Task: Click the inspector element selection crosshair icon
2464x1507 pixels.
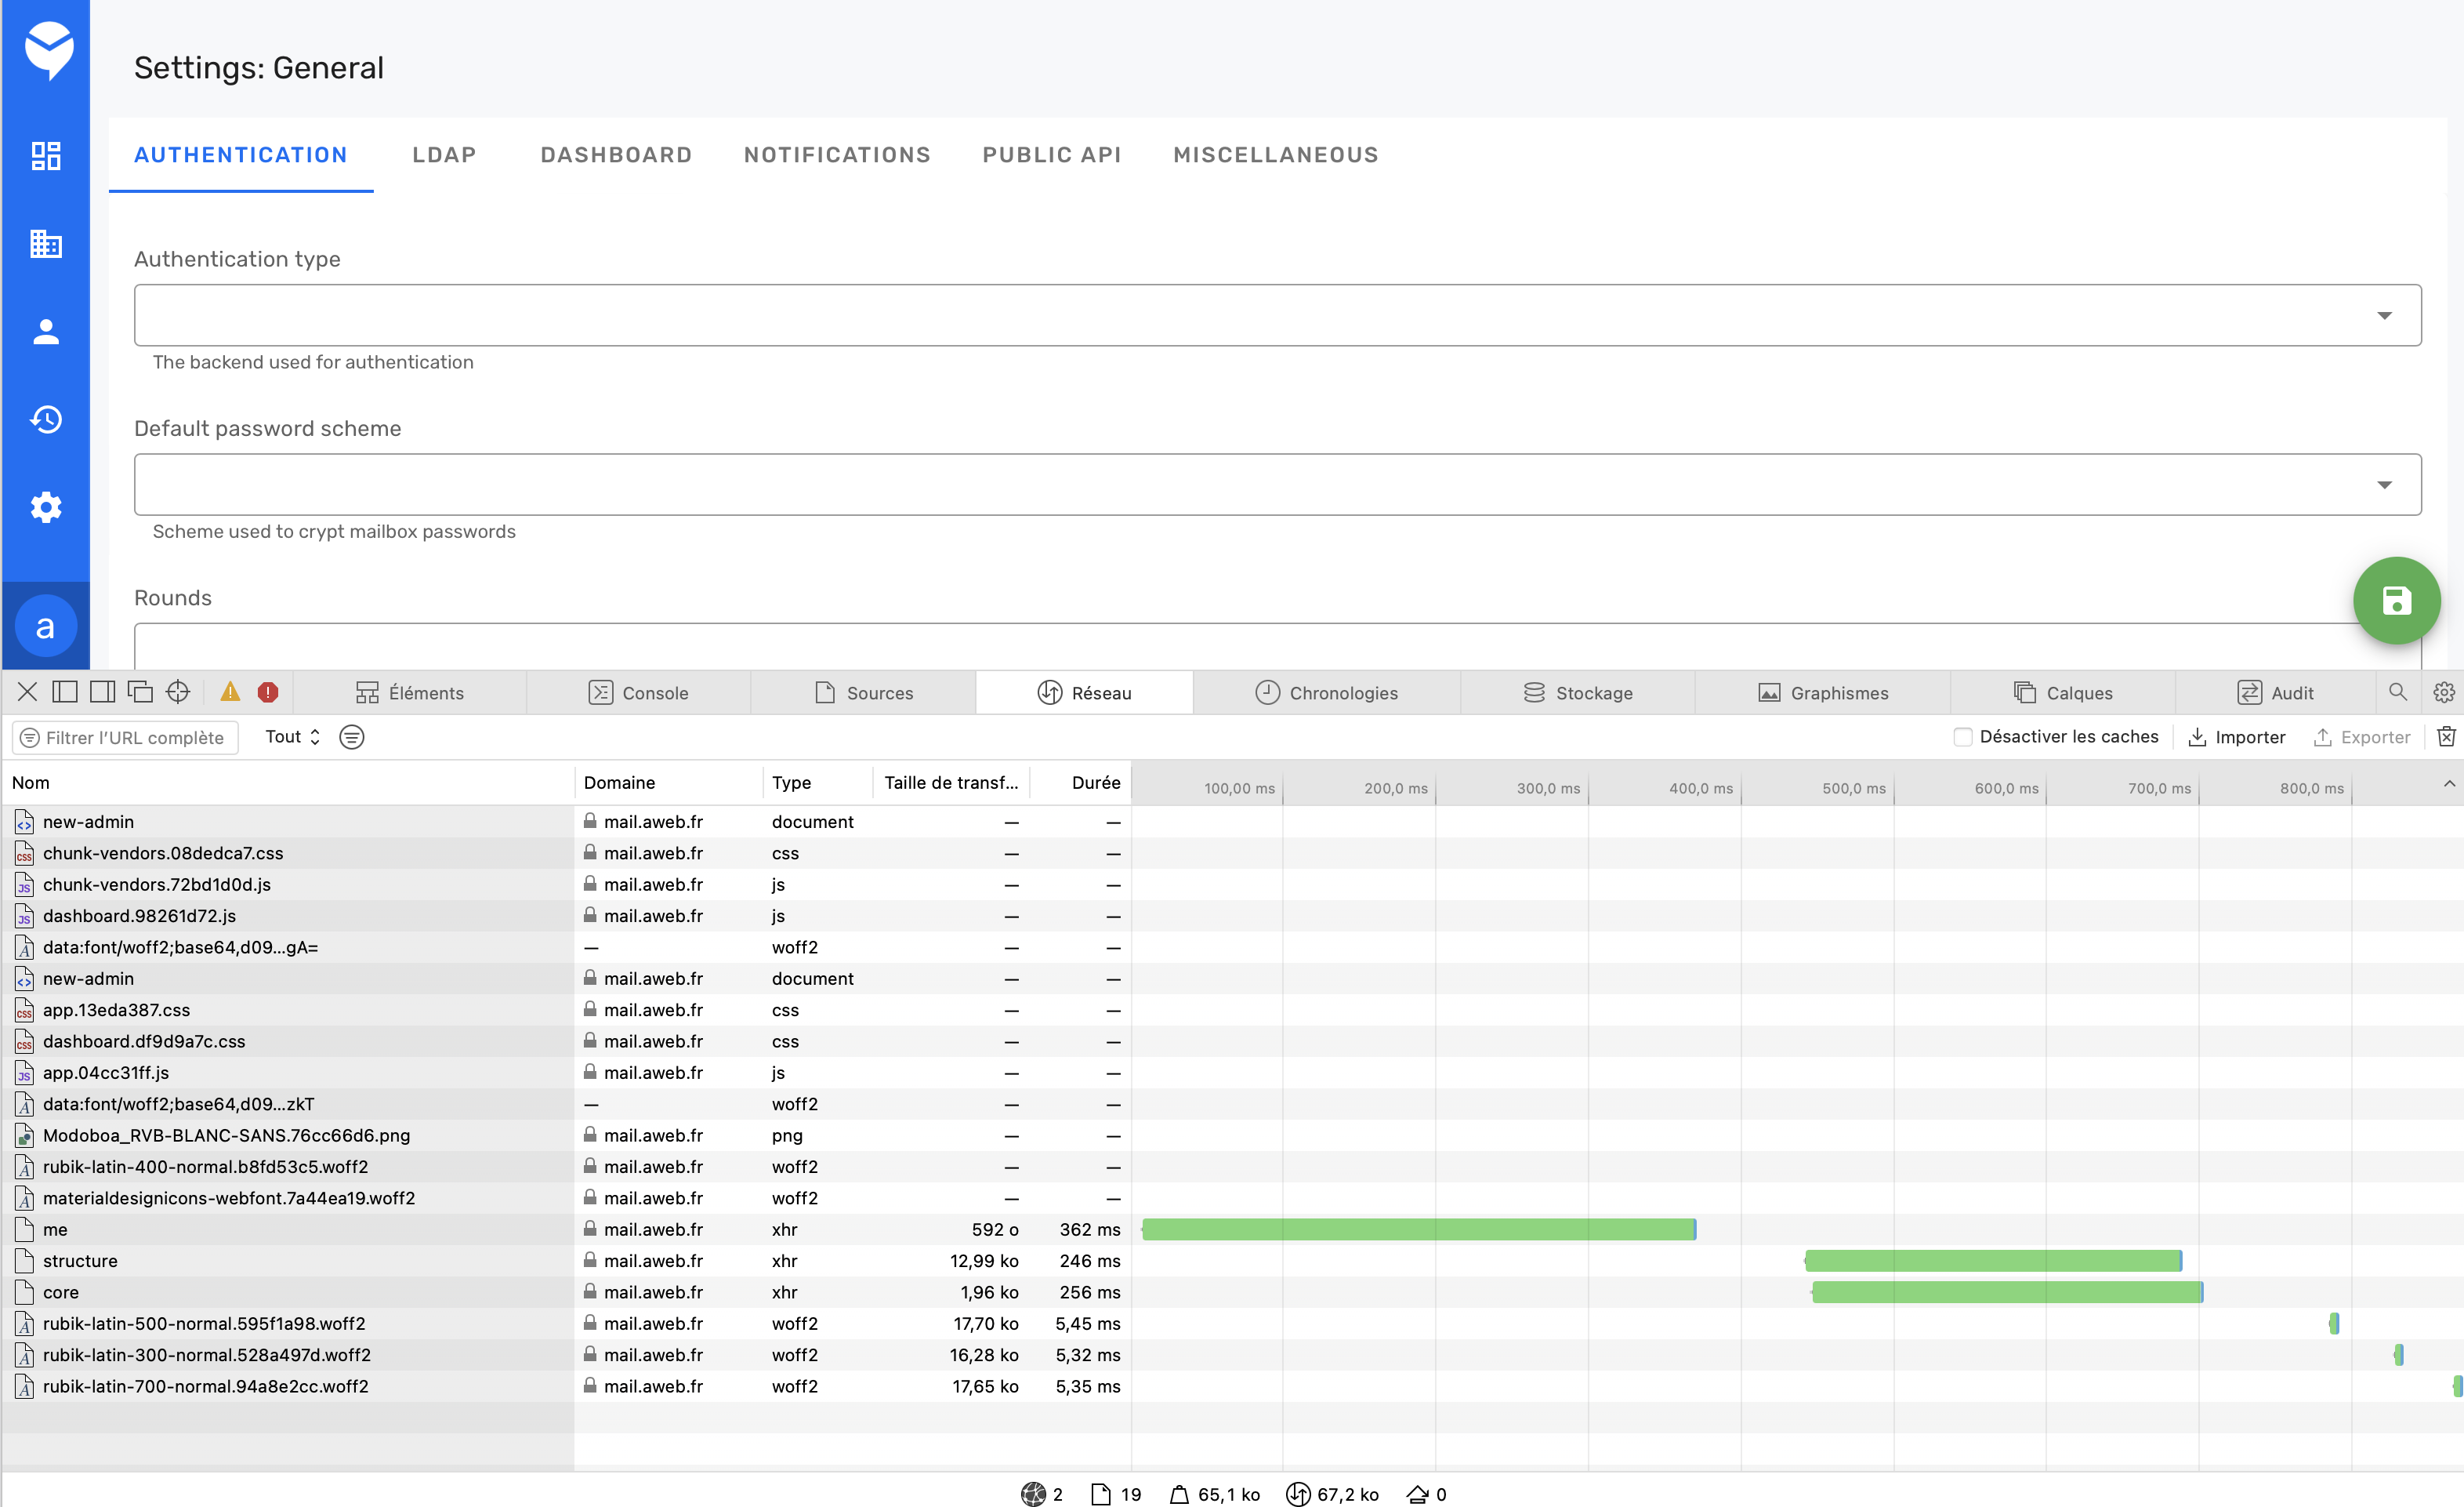Action: point(178,692)
